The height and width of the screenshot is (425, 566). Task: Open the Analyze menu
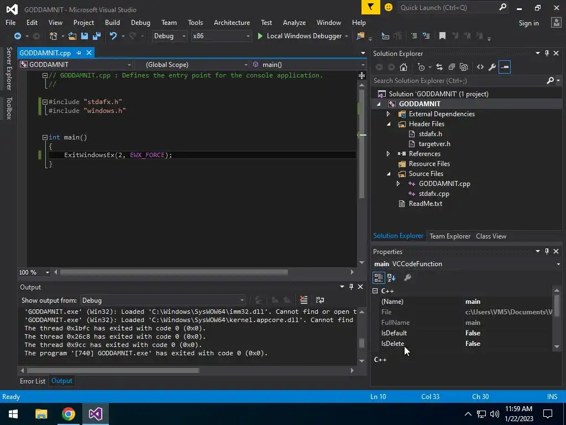pyautogui.click(x=294, y=22)
